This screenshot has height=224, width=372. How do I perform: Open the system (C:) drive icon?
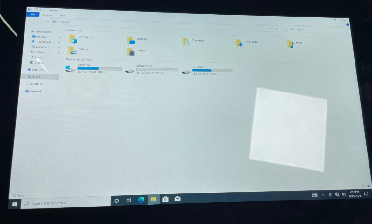coord(70,69)
